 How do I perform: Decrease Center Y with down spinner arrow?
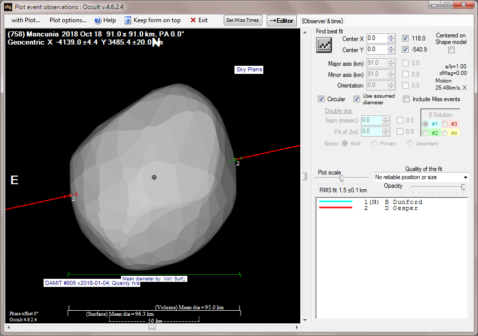[391, 52]
